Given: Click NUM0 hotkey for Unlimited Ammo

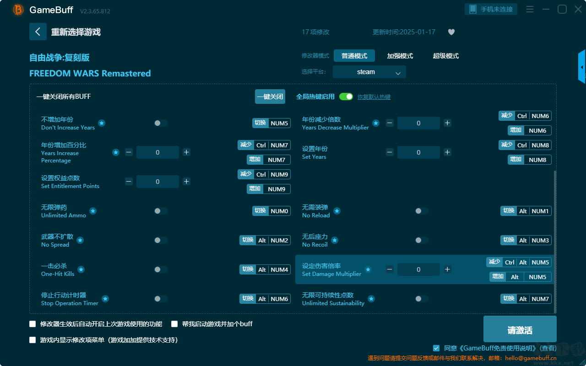Looking at the screenshot, I should [271, 211].
